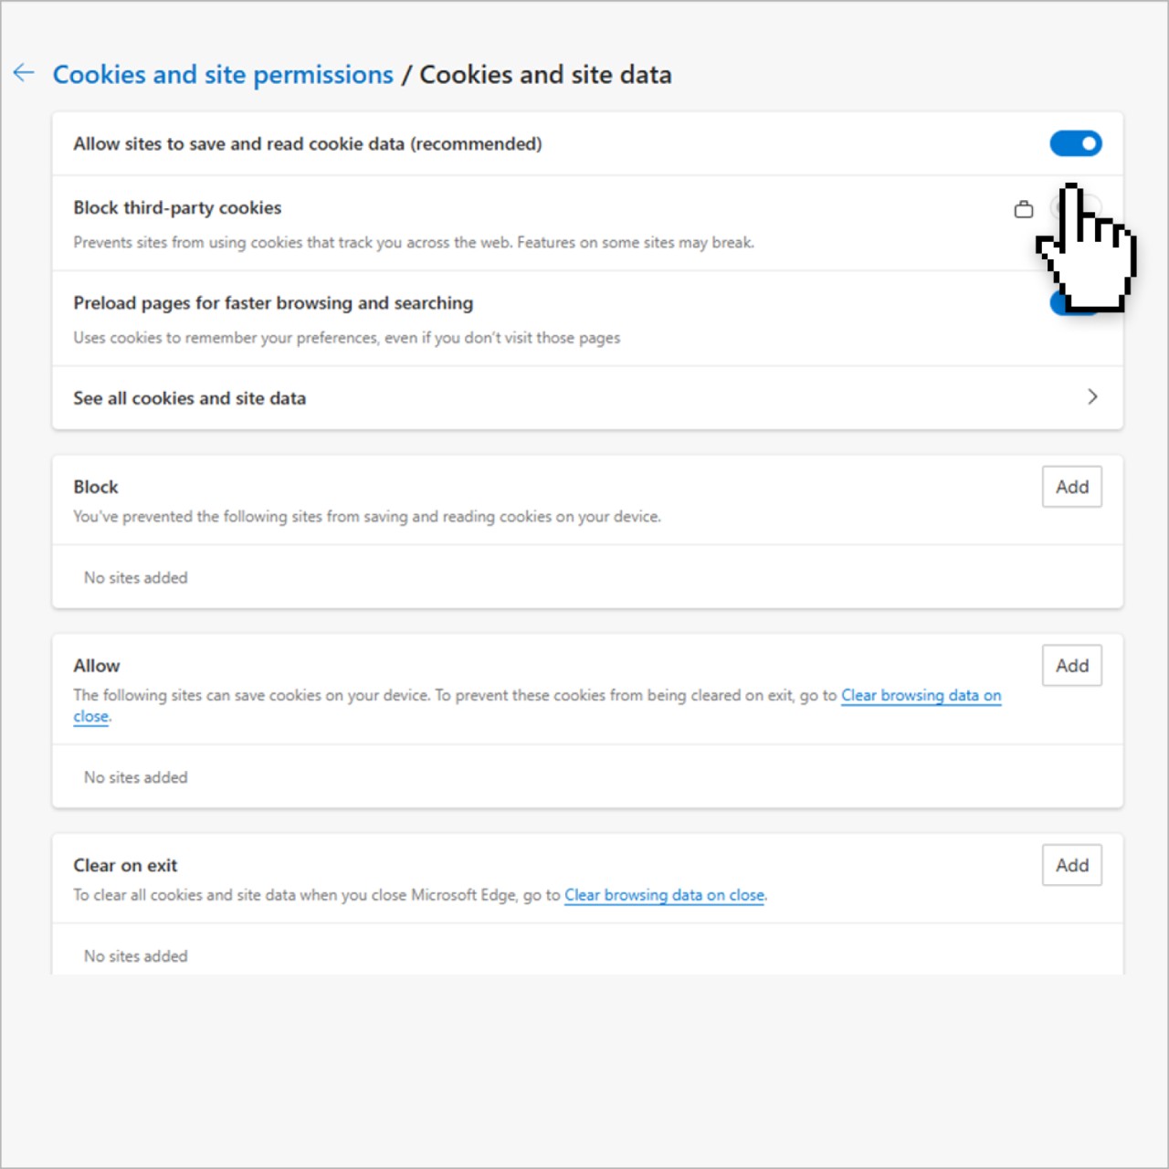
Task: Open the See all cookies and site data row
Action: 587,397
